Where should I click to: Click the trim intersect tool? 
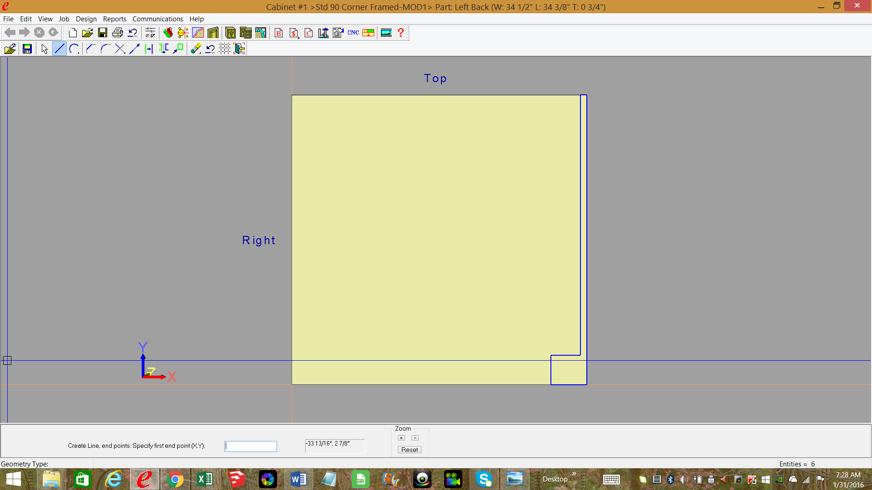pyautogui.click(x=120, y=49)
